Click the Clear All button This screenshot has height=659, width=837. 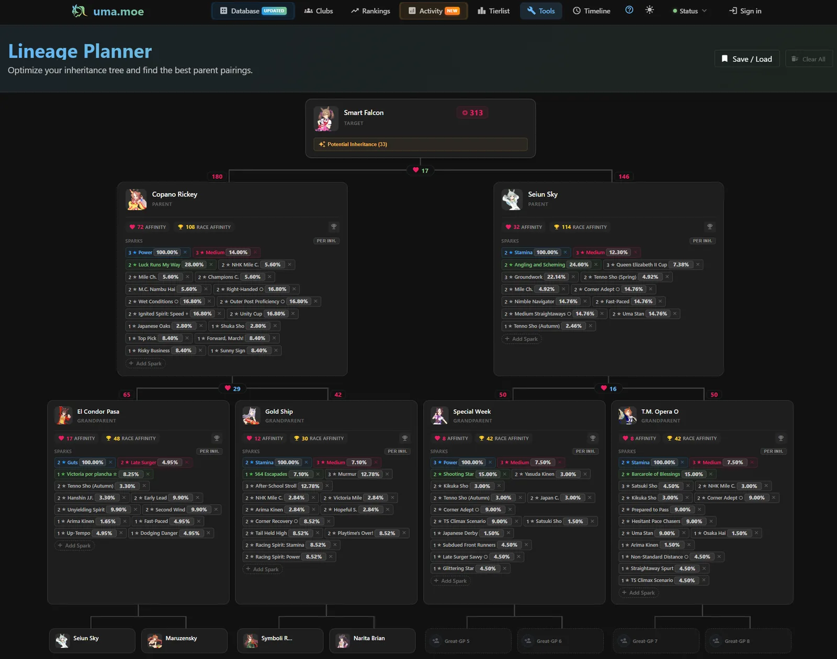pos(809,59)
